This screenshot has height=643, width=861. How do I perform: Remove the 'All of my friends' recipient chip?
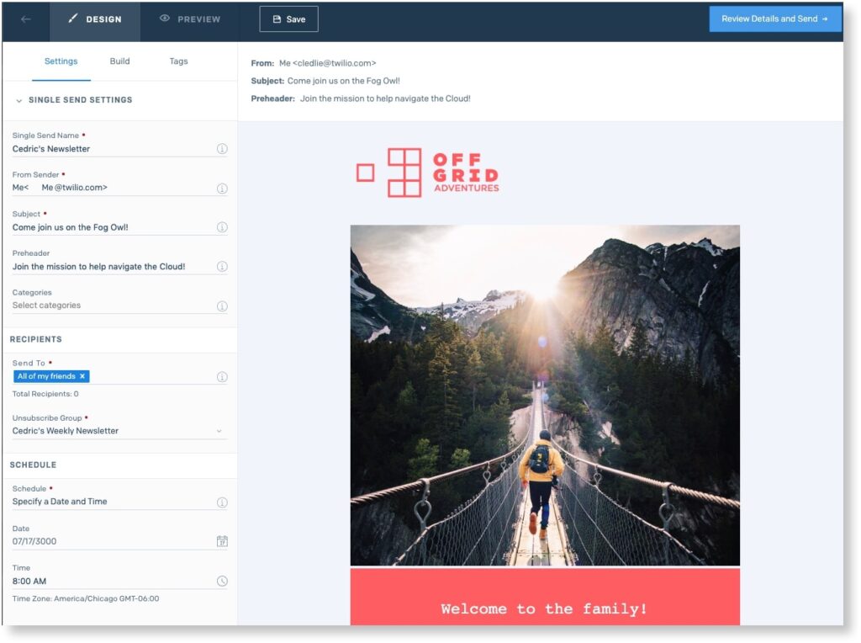point(82,376)
